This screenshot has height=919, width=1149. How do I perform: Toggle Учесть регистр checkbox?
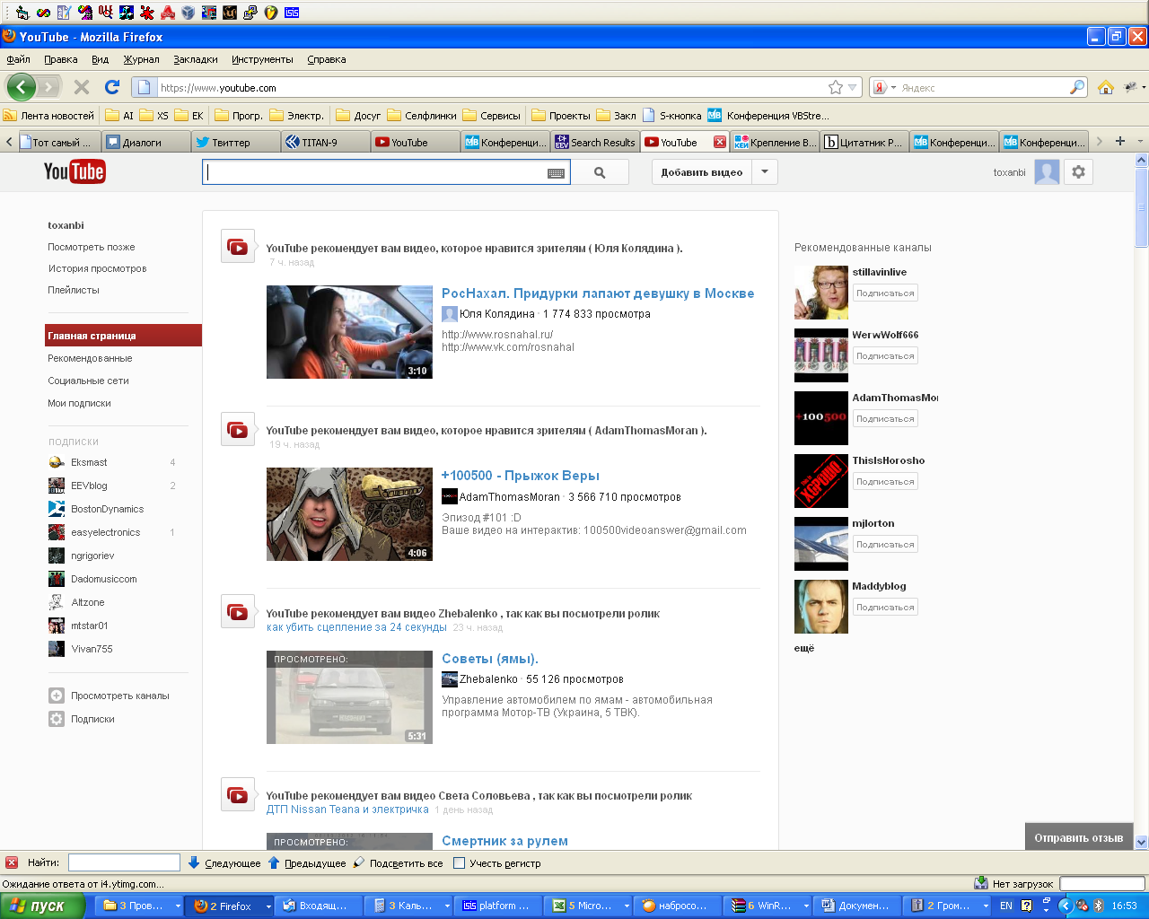(460, 863)
